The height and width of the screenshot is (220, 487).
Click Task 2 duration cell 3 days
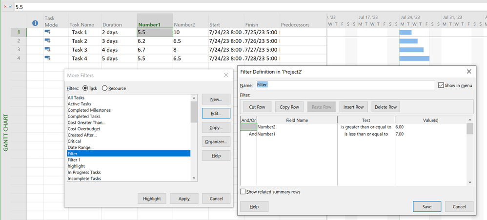coord(119,41)
